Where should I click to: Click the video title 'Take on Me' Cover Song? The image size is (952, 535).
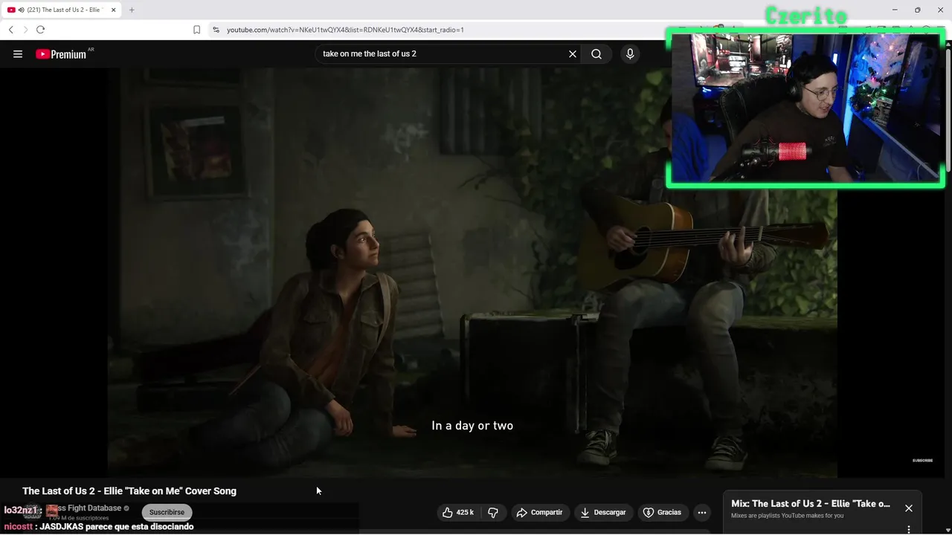(x=129, y=491)
